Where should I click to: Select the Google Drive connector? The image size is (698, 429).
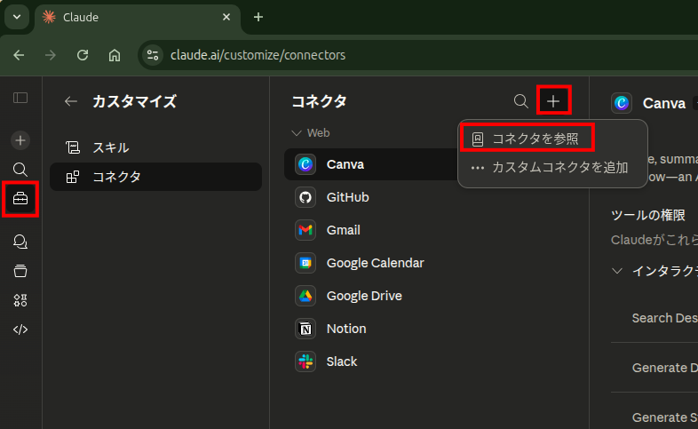click(x=364, y=296)
